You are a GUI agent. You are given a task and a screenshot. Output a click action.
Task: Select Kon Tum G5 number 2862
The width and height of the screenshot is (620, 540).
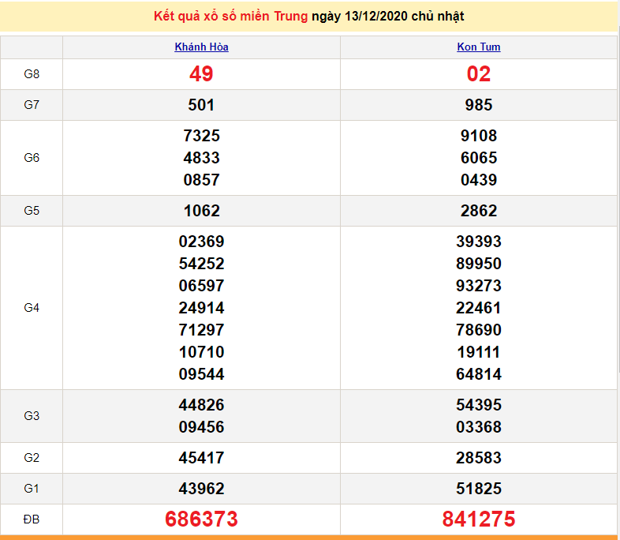tap(478, 211)
